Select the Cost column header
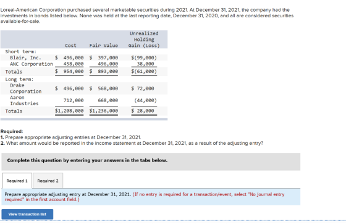346x224 pixels. pos(70,46)
